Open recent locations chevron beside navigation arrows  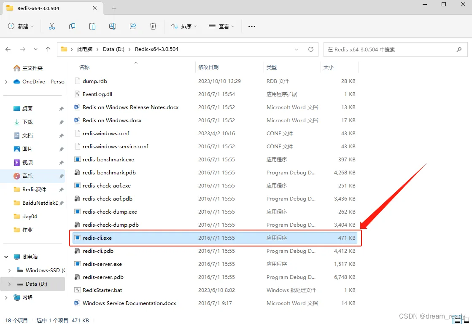coord(35,49)
